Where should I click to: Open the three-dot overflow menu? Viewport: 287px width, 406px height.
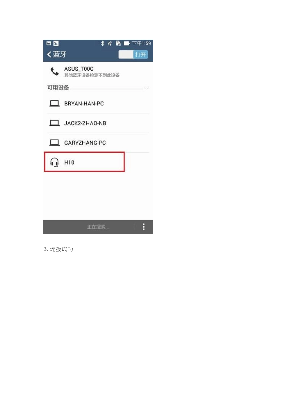pos(143,227)
